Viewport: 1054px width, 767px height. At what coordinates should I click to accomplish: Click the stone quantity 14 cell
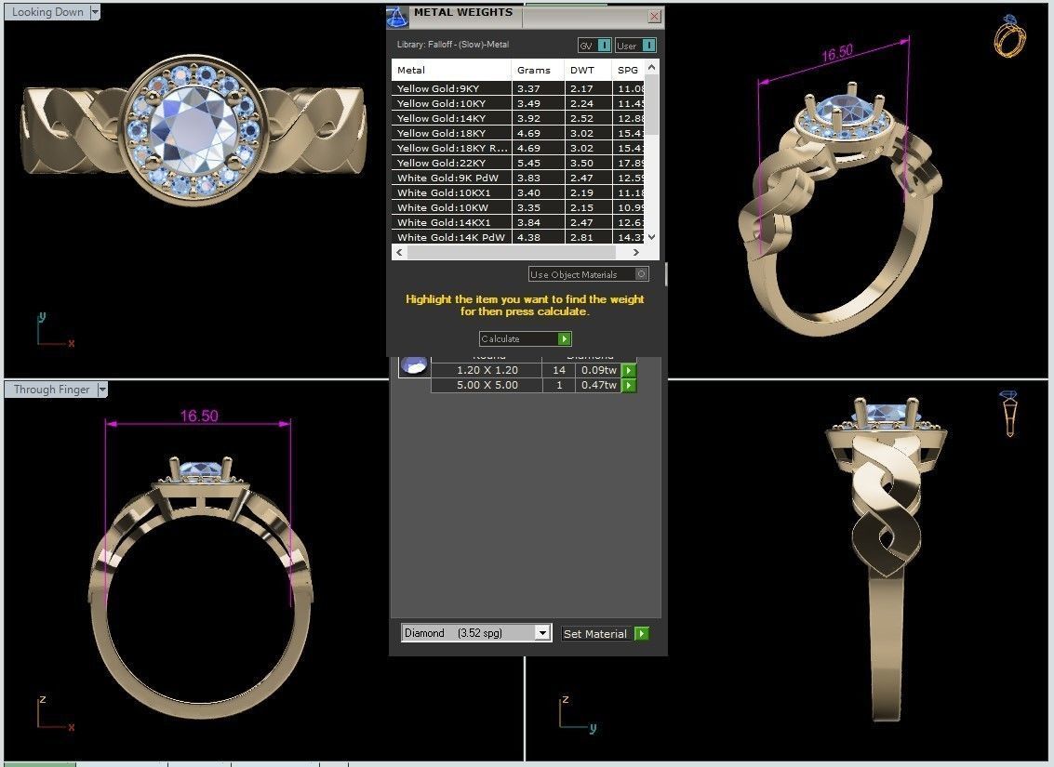coord(558,370)
